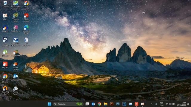The image size is (191, 107).
Task: Launch the Adobe Acrobat desktop icon
Action: pos(26,18)
